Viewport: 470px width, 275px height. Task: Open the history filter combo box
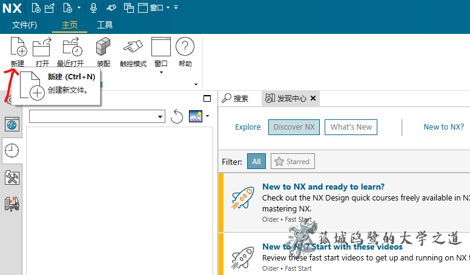coord(97,116)
